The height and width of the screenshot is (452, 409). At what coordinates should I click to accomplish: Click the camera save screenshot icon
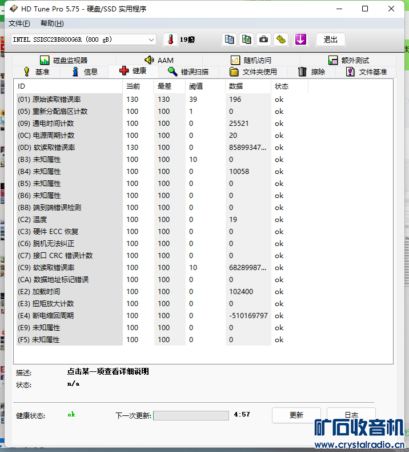pos(263,39)
